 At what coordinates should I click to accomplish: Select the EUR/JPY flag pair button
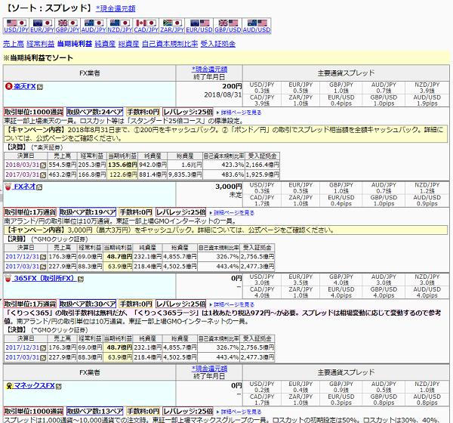coord(42,26)
